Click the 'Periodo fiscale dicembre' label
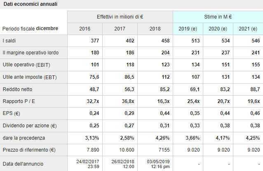 (x=30, y=28)
